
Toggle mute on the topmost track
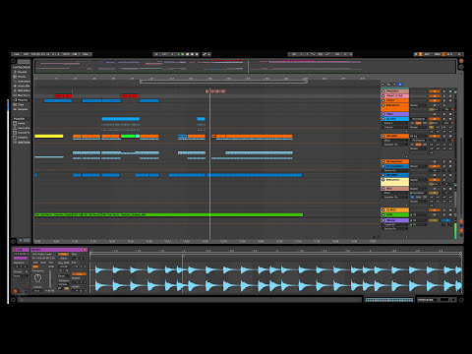point(450,91)
